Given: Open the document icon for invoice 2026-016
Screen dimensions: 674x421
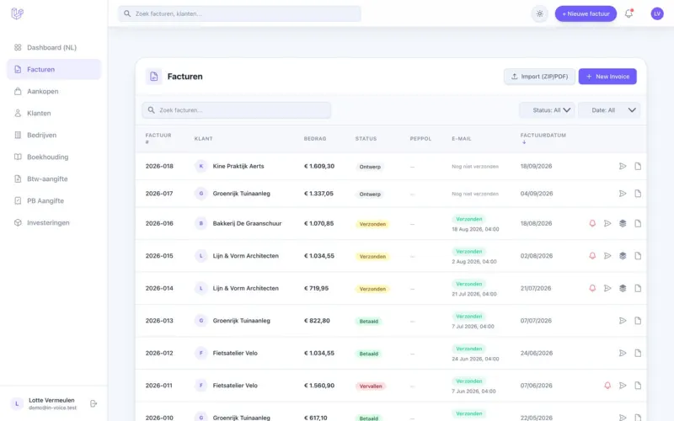Looking at the screenshot, I should (x=638, y=223).
